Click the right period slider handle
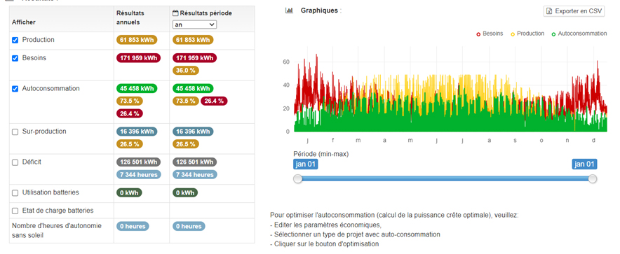The width and height of the screenshot is (620, 254). 593,179
